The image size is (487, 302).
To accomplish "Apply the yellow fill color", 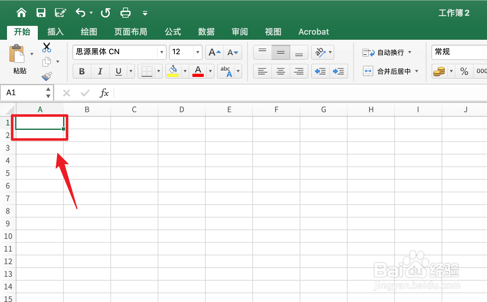I will [173, 71].
